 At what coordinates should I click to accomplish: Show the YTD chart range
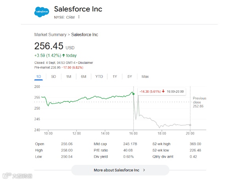point(99,77)
